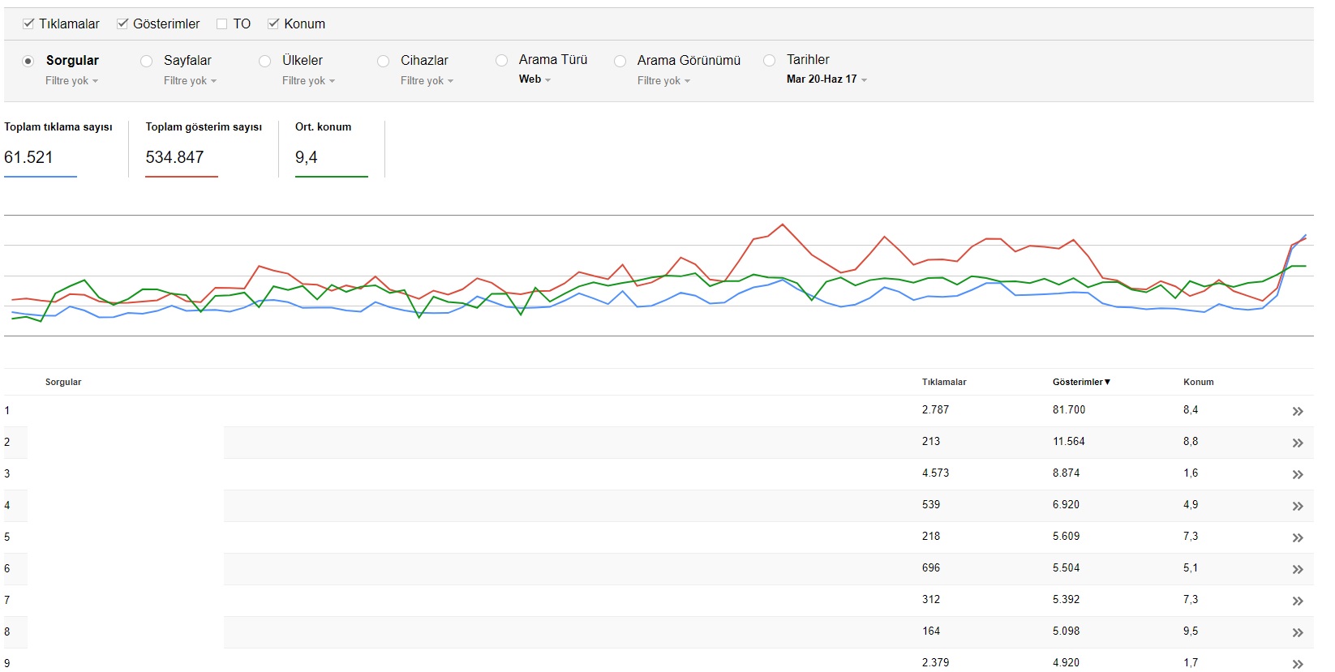Open details arrow for row 7
1335x672 pixels.
coord(1298,601)
